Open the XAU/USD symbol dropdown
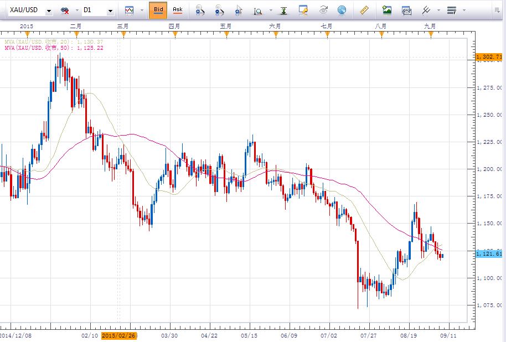The width and height of the screenshot is (506, 342). 49,11
